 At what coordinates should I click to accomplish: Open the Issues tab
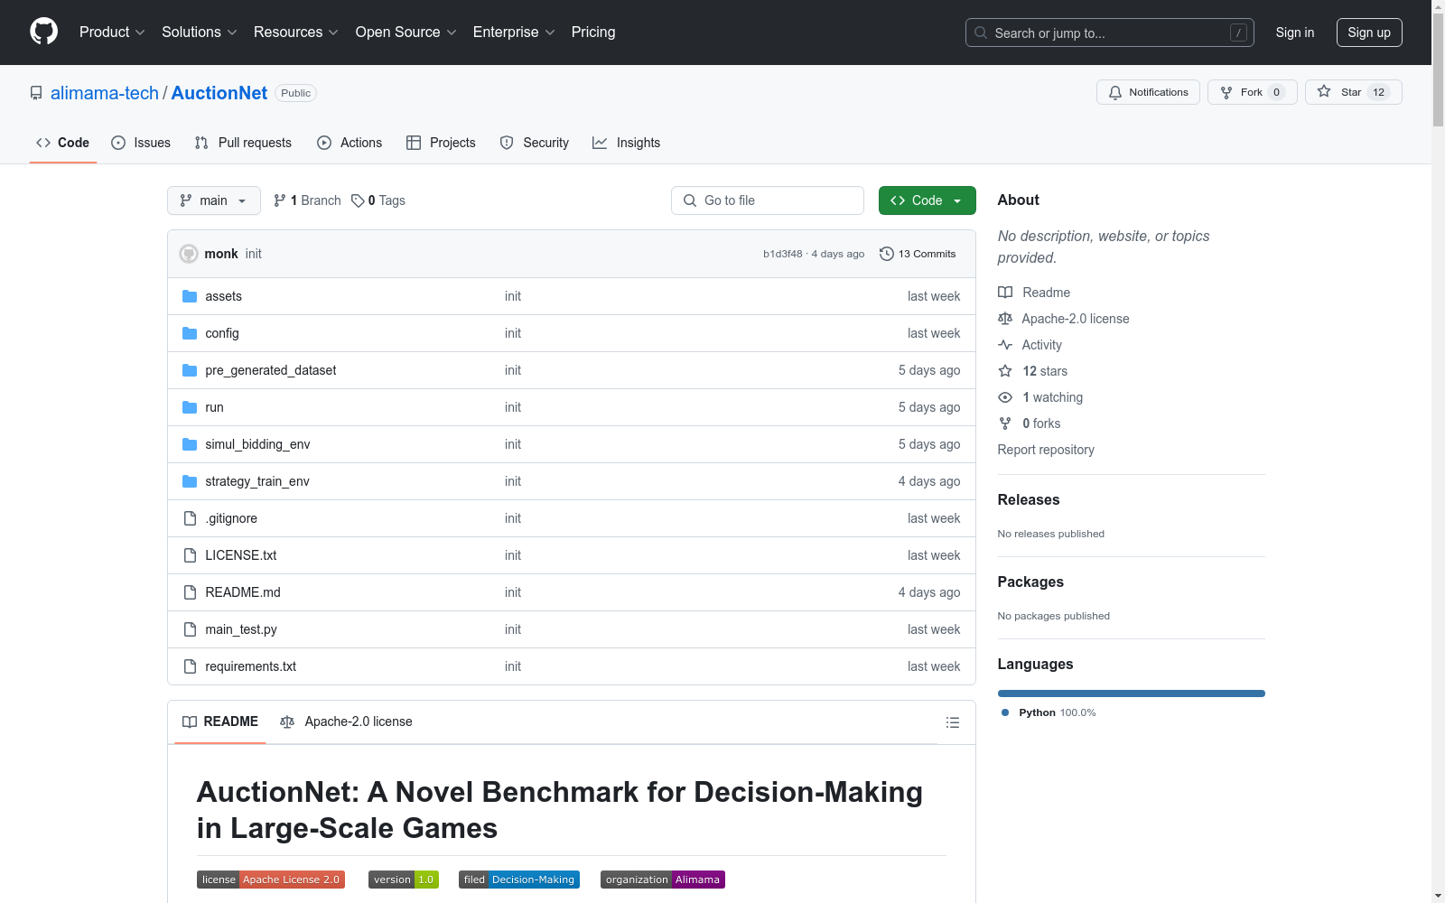tap(141, 143)
